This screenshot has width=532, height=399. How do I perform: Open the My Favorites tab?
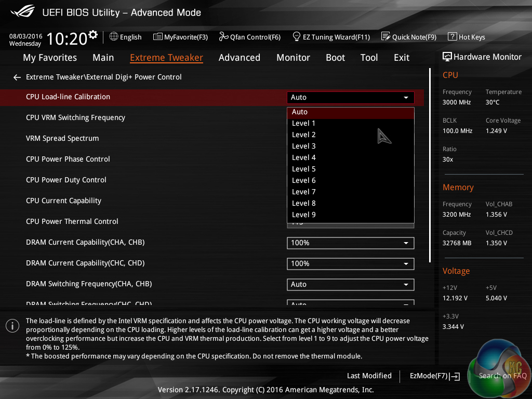50,58
